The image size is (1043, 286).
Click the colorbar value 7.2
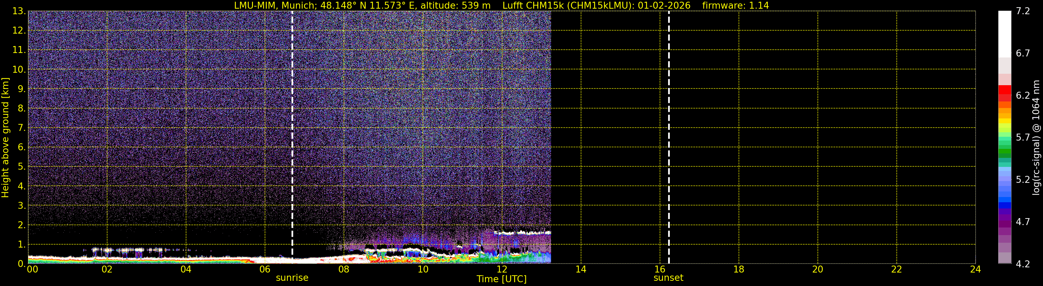tap(1023, 11)
